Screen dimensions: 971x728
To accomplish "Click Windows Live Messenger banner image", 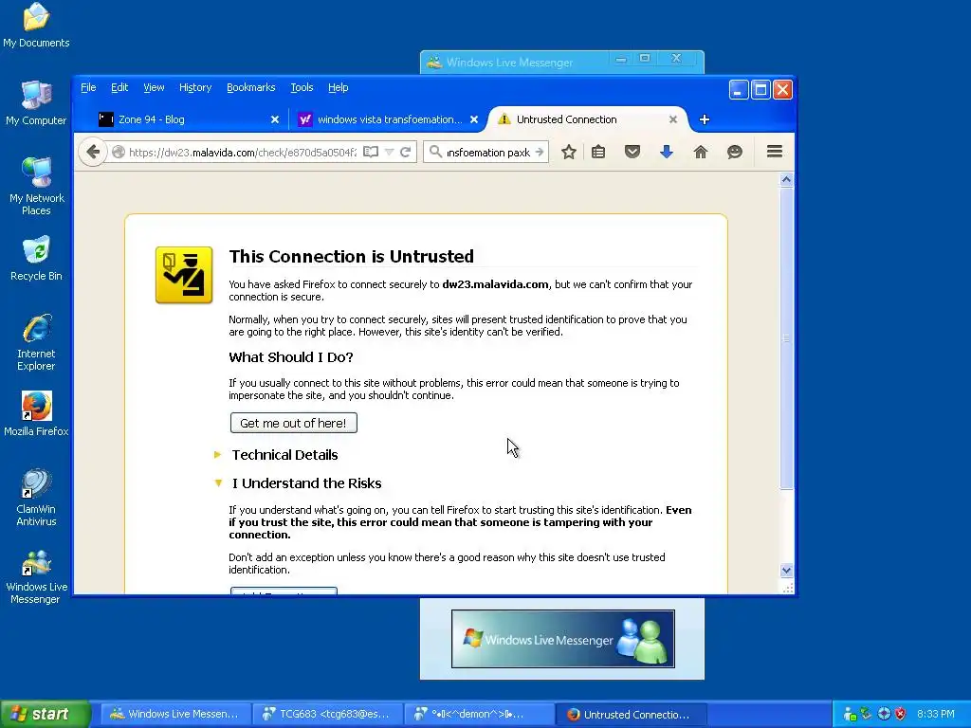I will pos(562,639).
